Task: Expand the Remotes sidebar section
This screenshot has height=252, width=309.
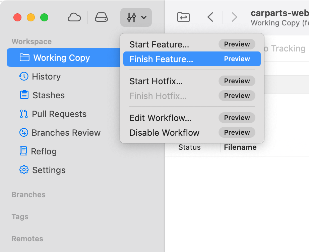Action: [x=27, y=239]
